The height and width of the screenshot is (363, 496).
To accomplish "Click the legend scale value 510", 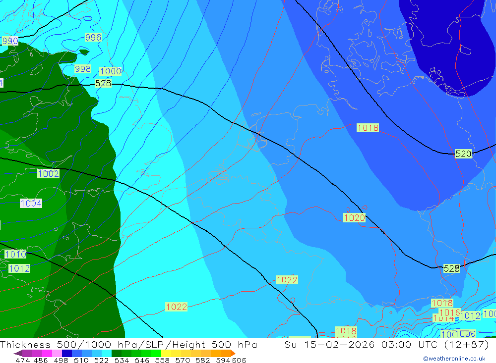I will [x=81, y=361].
